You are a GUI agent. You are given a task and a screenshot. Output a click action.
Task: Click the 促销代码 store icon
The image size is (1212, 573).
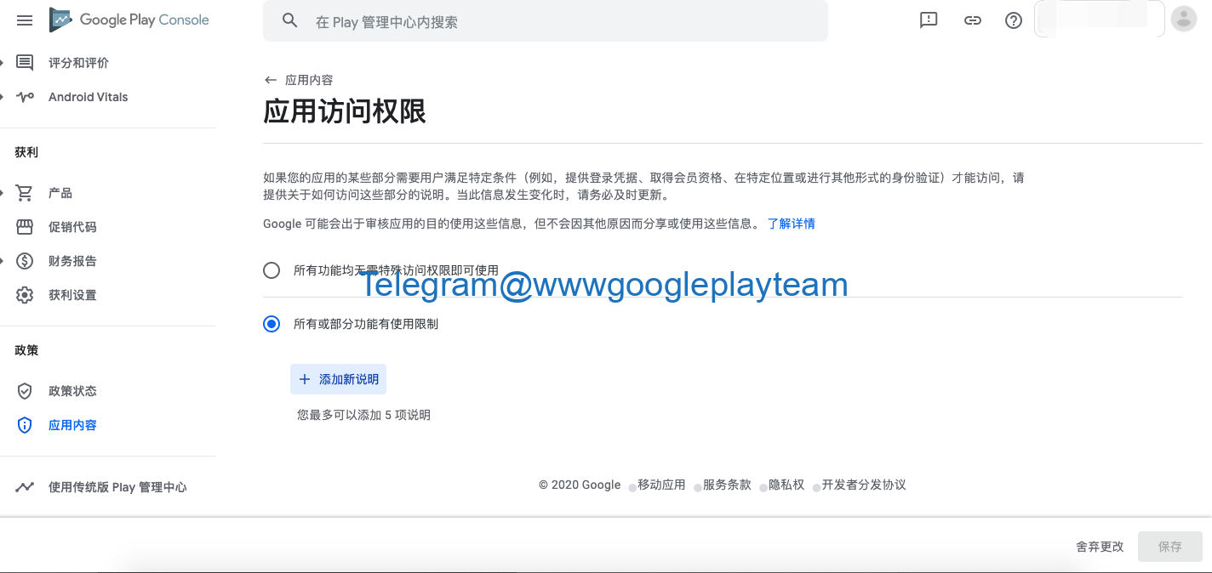pyautogui.click(x=25, y=227)
